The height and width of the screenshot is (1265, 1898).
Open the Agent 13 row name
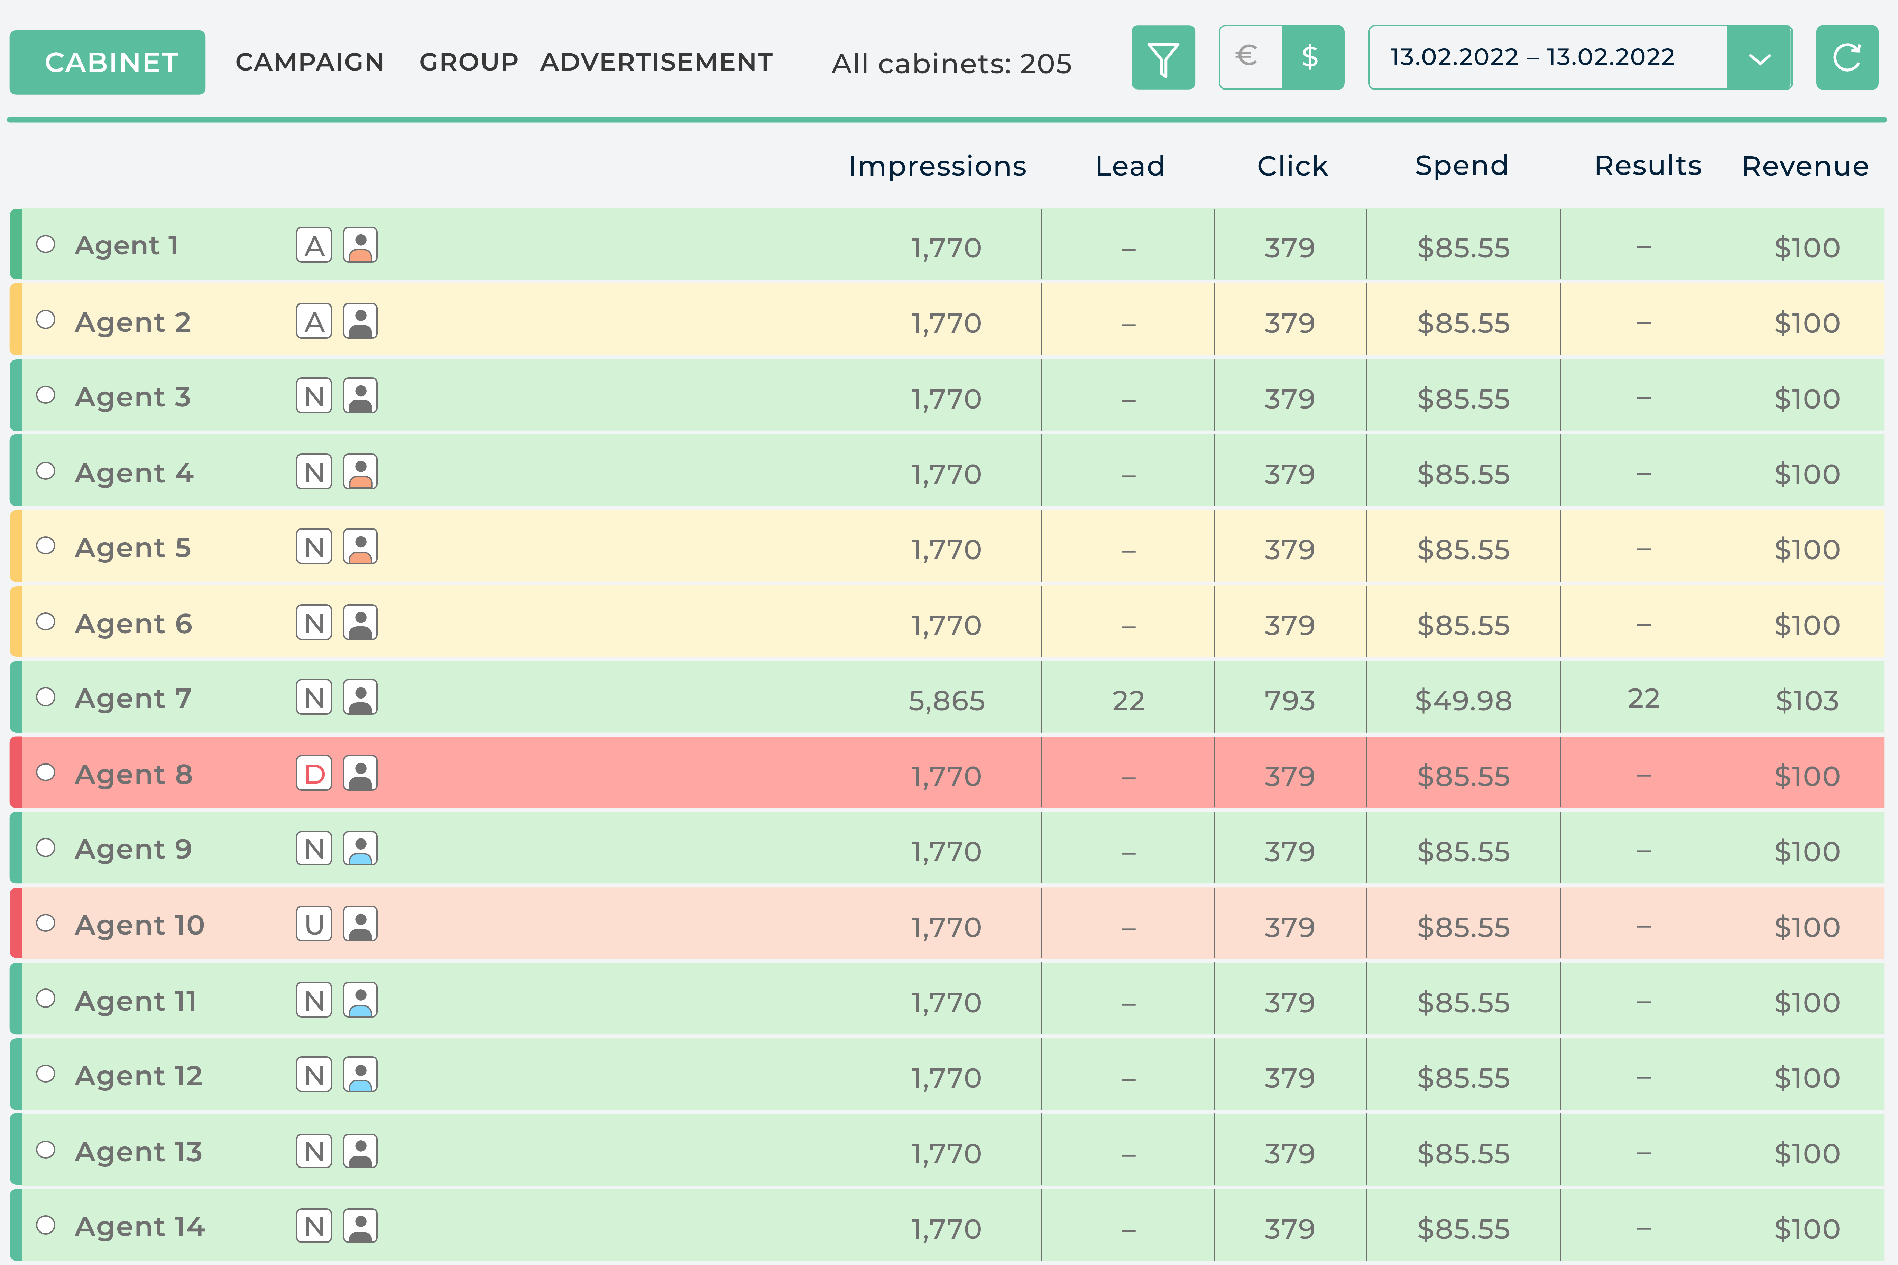click(138, 1151)
